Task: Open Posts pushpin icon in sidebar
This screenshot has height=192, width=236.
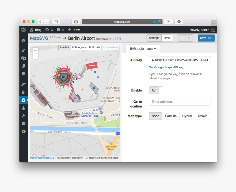Action: [24, 50]
